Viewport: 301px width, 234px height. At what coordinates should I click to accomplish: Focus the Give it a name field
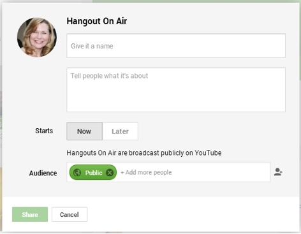click(176, 46)
